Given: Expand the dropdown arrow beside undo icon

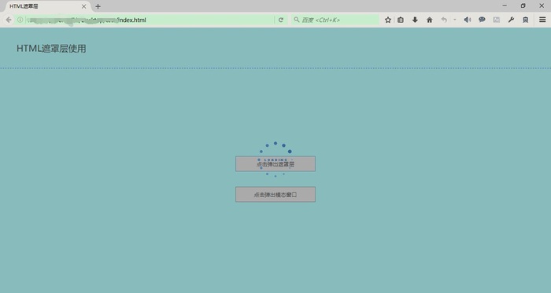Looking at the screenshot, I should click(x=454, y=20).
